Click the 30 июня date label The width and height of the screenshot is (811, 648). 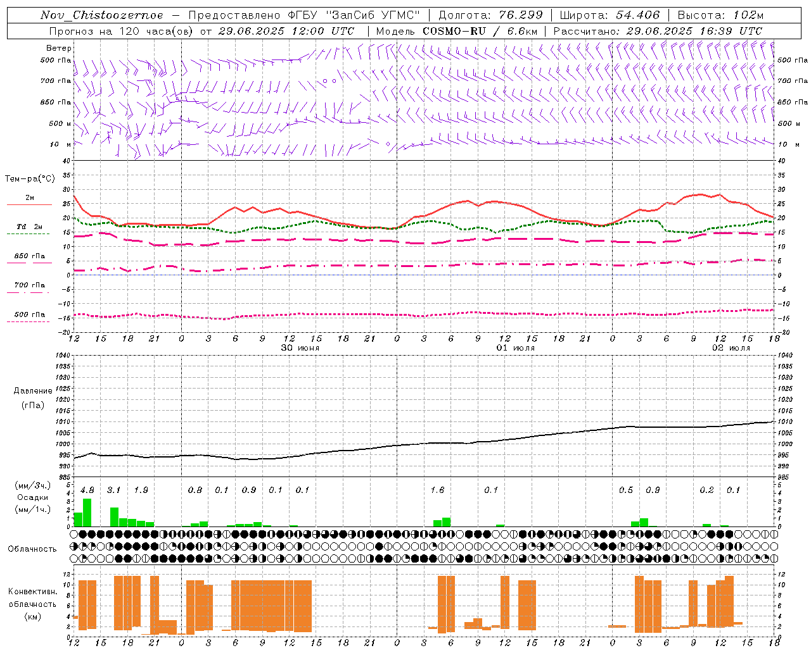(x=300, y=348)
